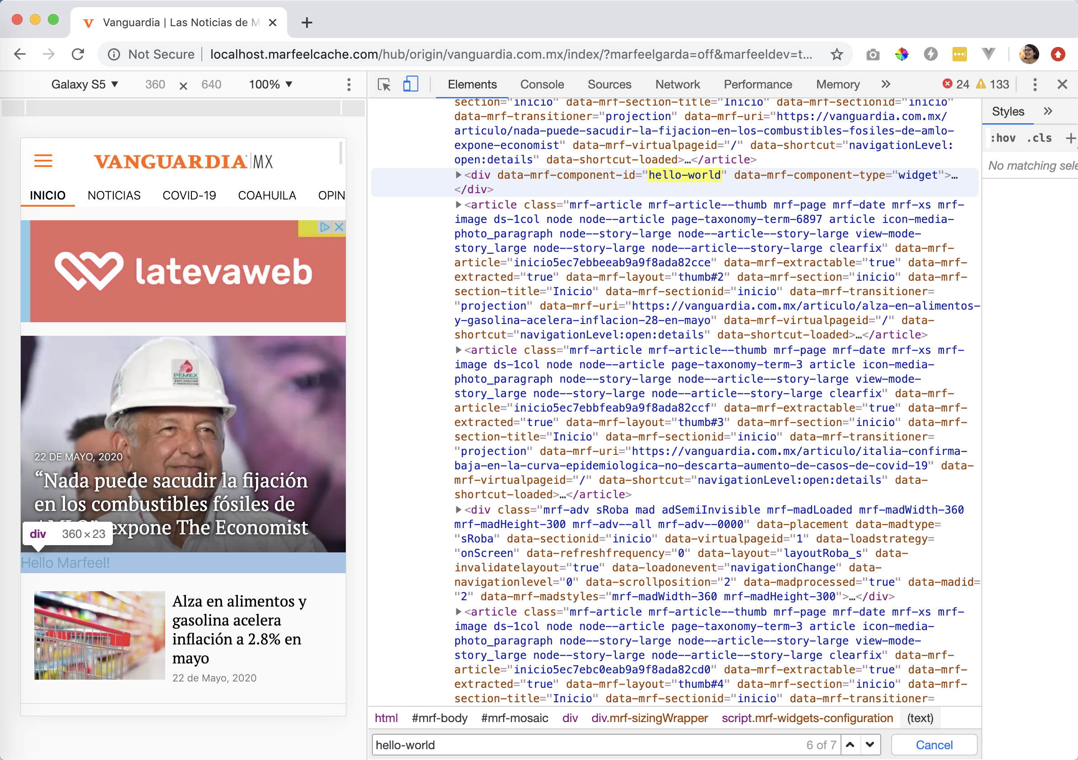Toggle the .cls class editor
Image resolution: width=1078 pixels, height=760 pixels.
click(1039, 138)
